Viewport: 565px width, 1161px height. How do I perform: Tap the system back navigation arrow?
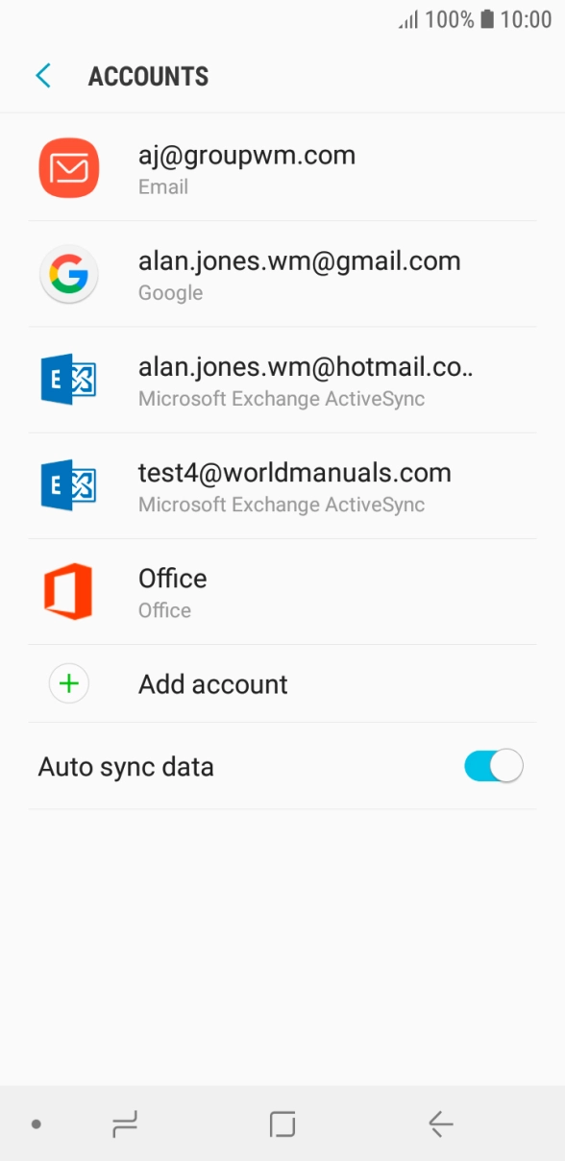click(x=440, y=1124)
